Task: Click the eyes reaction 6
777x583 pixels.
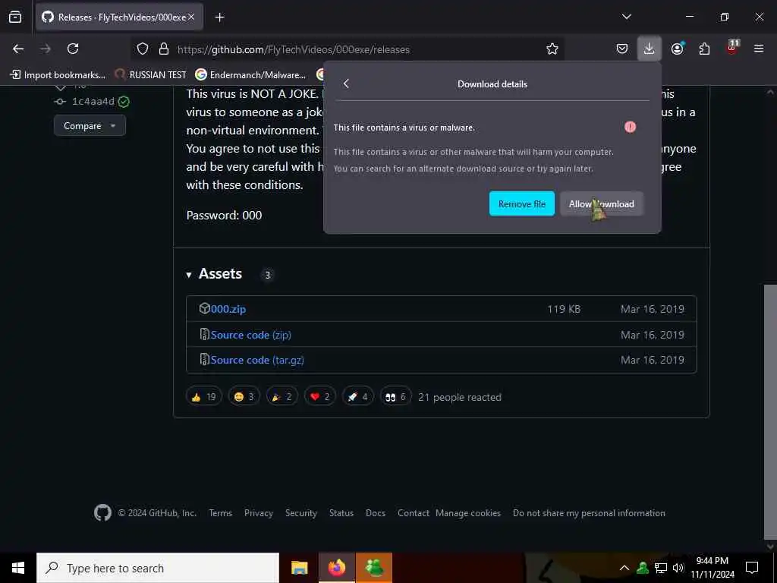Action: pos(395,396)
